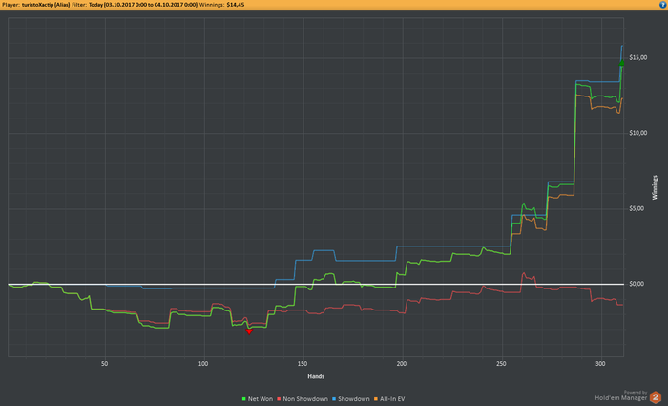This screenshot has height=406, width=668.
Task: Open the blue help icon in header
Action: click(662, 5)
